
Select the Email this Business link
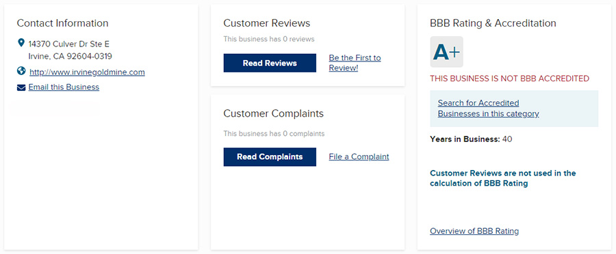click(x=64, y=87)
